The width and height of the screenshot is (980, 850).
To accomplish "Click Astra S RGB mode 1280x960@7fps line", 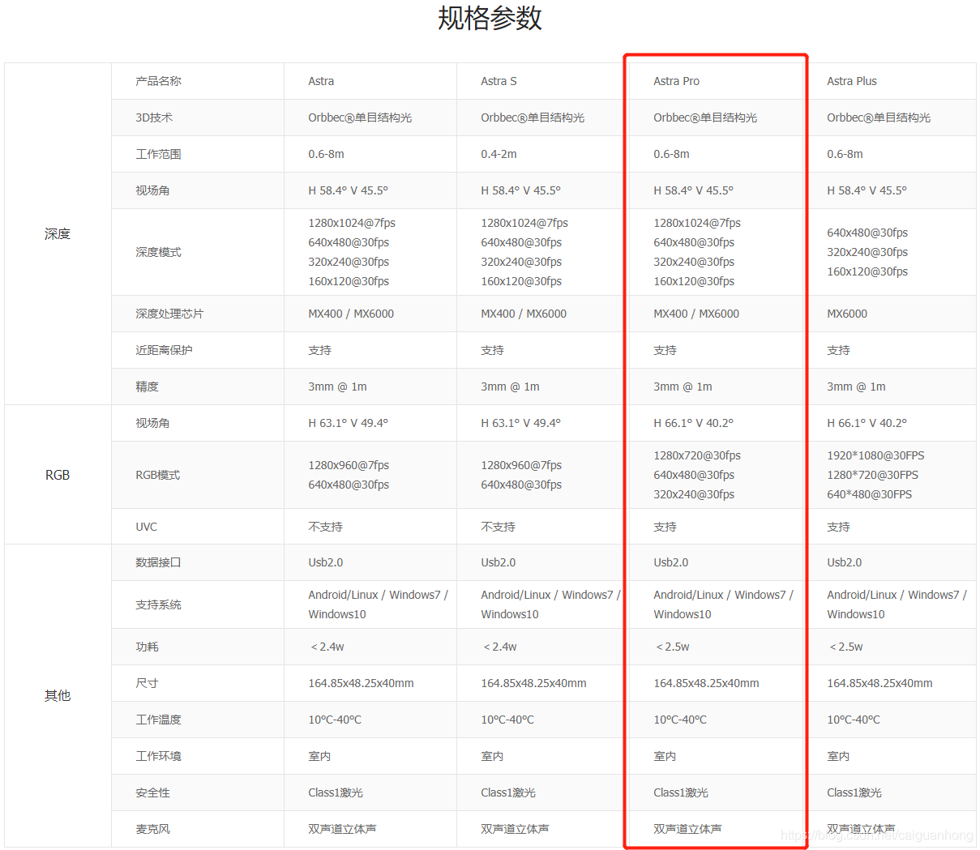I will (x=521, y=465).
